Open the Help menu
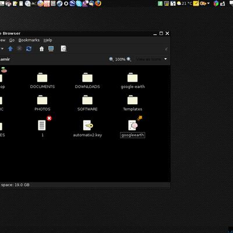The width and height of the screenshot is (233, 233). [48, 40]
